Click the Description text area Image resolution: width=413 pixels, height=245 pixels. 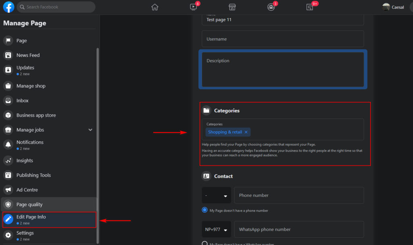tap(283, 69)
